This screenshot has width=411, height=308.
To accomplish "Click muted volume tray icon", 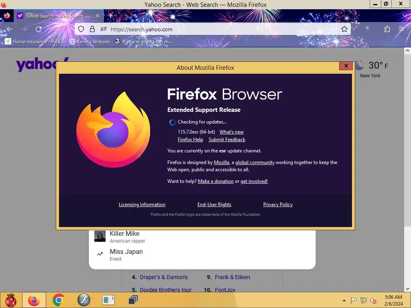I will 373,300.
